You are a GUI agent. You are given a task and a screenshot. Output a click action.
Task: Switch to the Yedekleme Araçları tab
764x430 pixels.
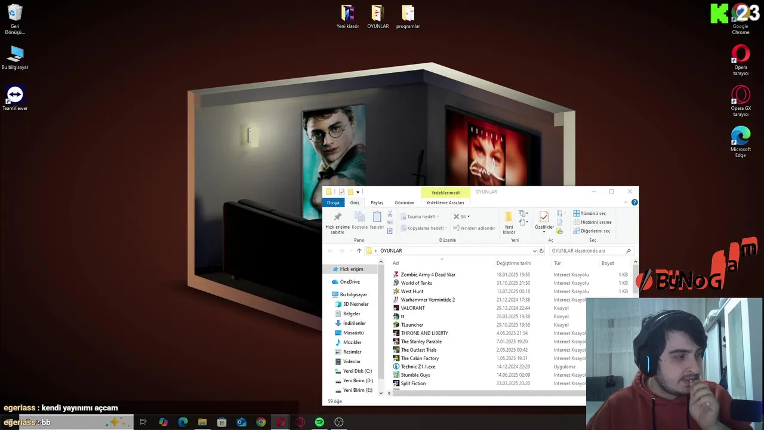click(445, 202)
